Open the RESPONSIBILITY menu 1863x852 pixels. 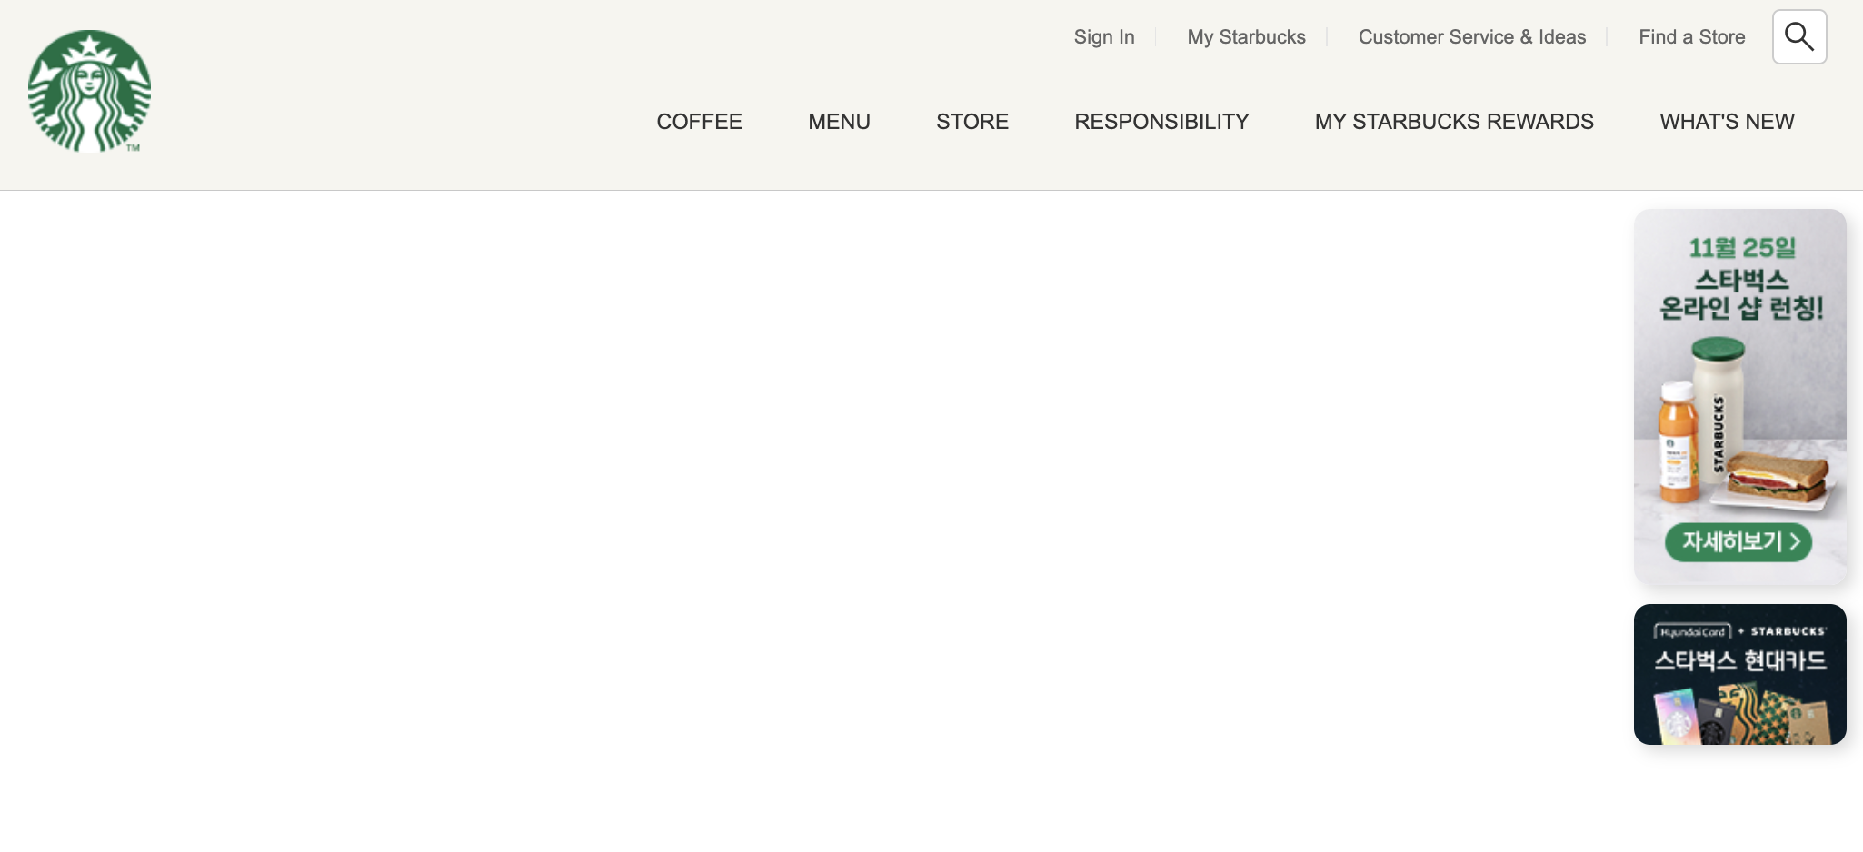tap(1161, 122)
